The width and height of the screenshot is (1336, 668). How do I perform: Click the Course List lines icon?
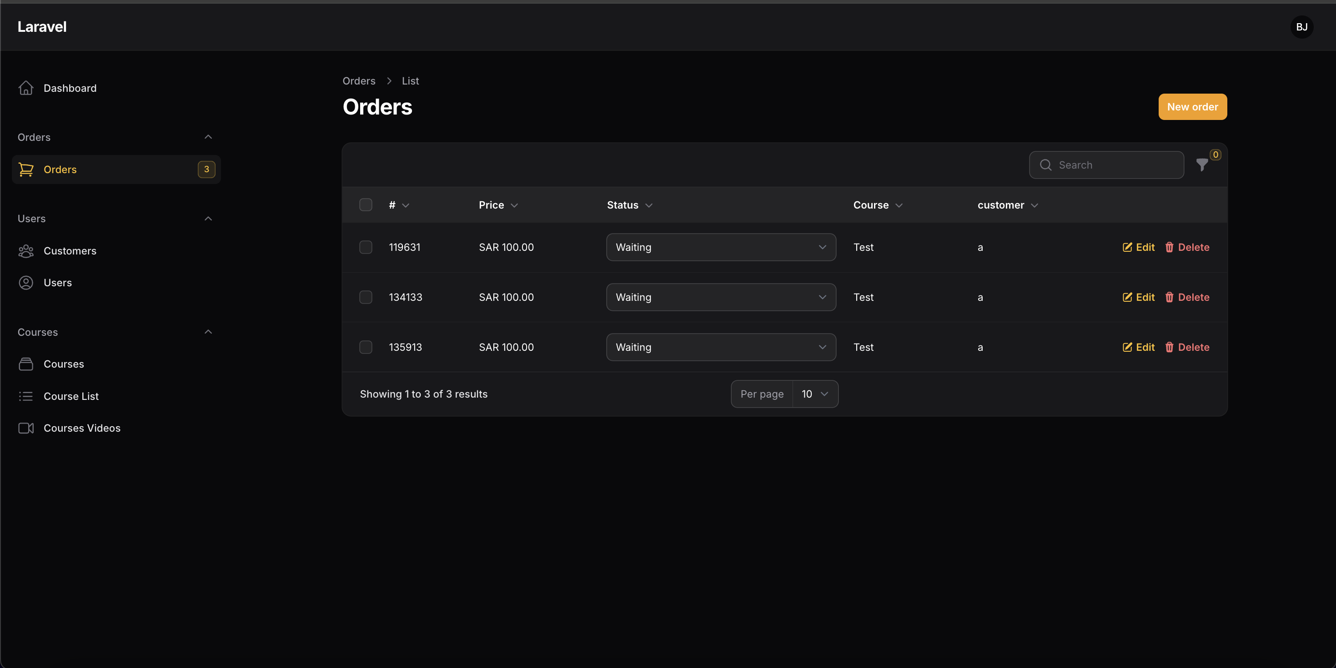(x=26, y=396)
